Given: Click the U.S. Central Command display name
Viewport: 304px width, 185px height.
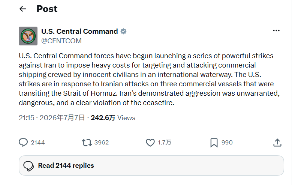Looking at the screenshot, I should click(79, 31).
